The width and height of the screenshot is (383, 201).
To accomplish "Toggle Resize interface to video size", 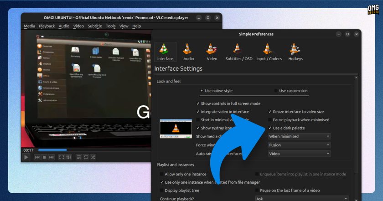I will tap(296, 112).
